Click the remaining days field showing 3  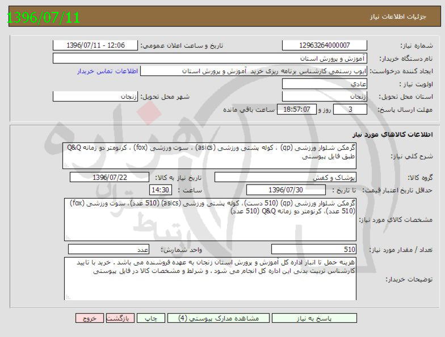(350, 109)
